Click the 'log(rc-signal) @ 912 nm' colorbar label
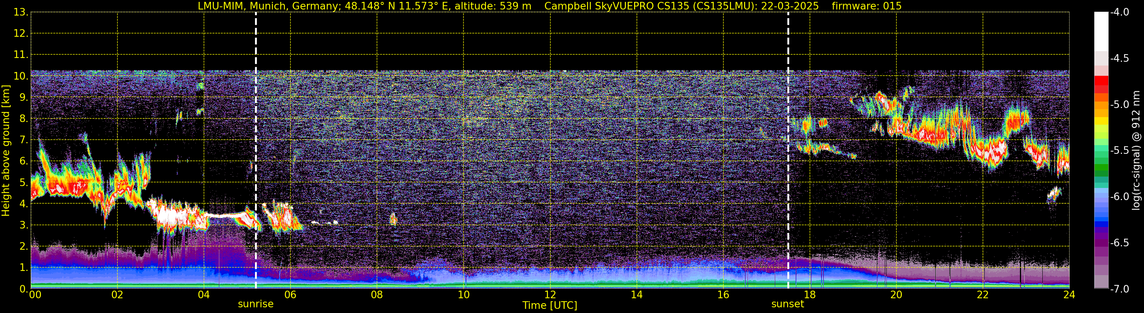 [1136, 150]
